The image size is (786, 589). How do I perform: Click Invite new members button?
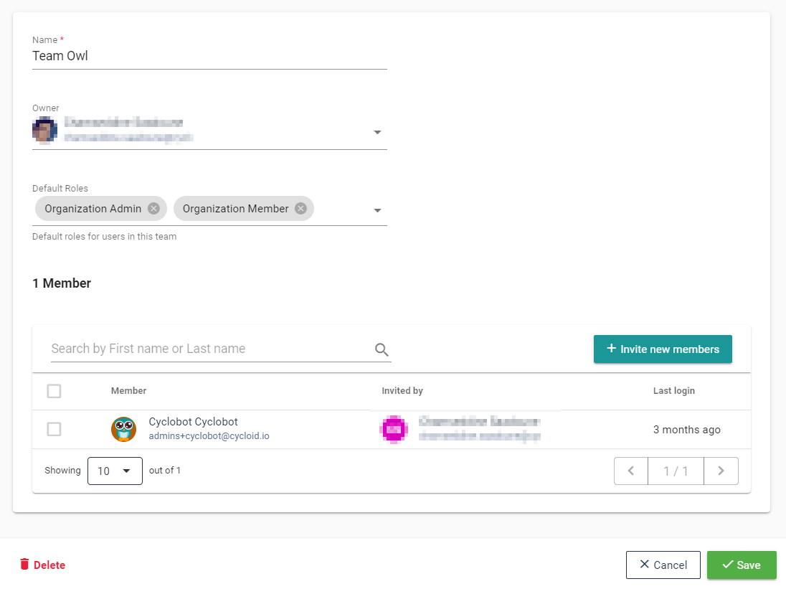tap(663, 349)
